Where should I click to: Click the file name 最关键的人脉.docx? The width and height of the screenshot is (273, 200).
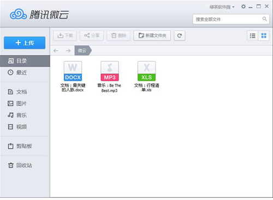[x=73, y=88]
